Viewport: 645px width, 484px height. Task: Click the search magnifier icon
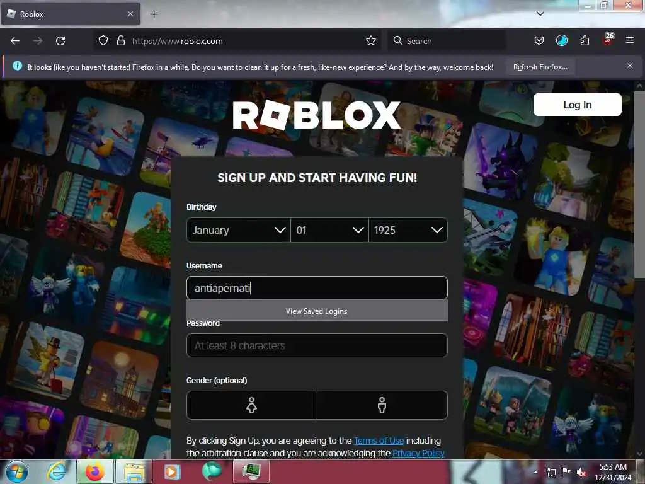click(397, 41)
